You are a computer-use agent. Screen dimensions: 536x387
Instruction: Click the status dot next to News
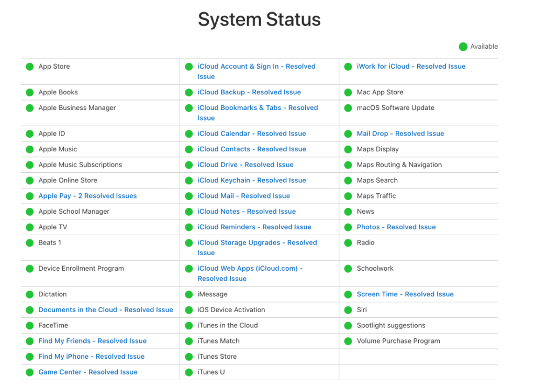point(348,212)
